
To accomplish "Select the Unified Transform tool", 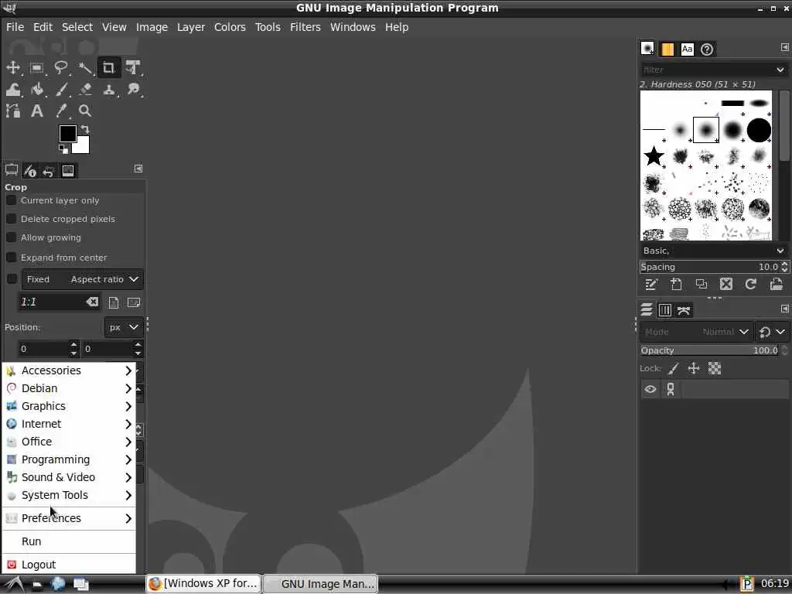I will pyautogui.click(x=133, y=67).
